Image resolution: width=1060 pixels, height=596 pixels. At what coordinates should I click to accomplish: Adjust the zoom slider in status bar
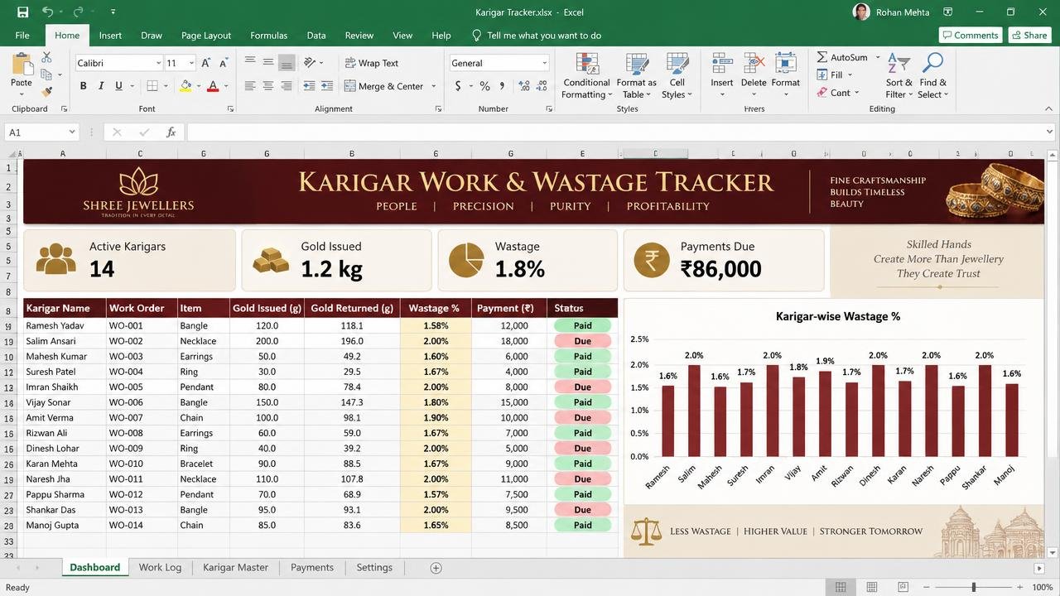point(974,587)
